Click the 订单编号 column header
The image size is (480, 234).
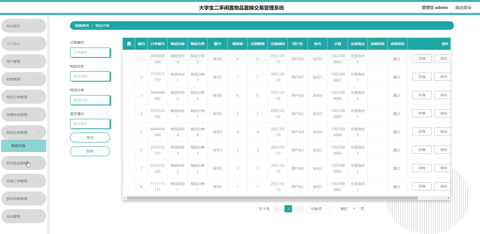pos(157,44)
